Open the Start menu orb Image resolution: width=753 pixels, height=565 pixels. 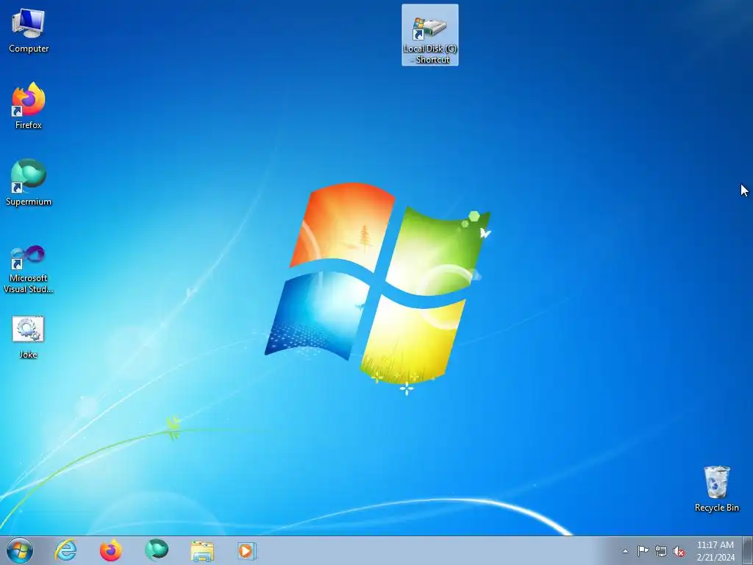click(x=20, y=550)
